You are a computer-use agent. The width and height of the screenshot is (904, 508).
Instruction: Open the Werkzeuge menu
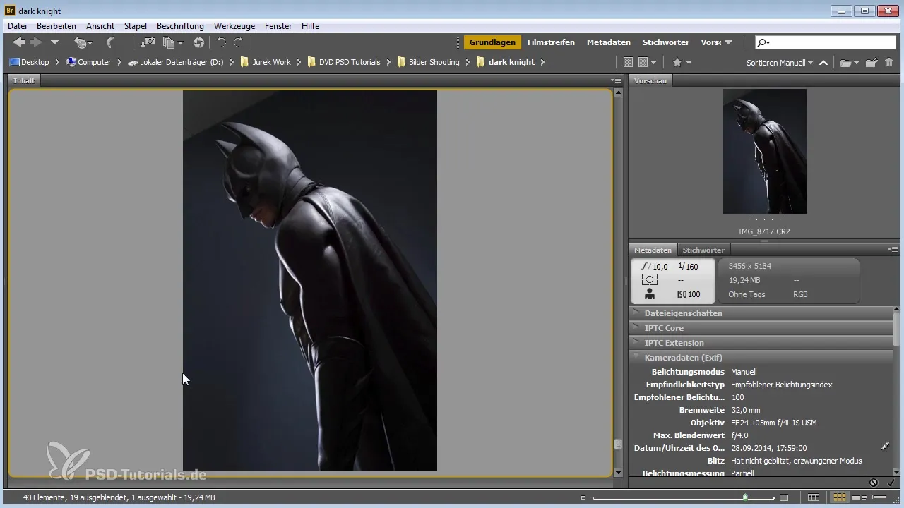coord(234,26)
